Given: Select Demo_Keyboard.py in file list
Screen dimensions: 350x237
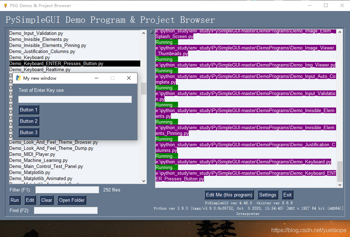Looking at the screenshot, I should click(75, 58).
